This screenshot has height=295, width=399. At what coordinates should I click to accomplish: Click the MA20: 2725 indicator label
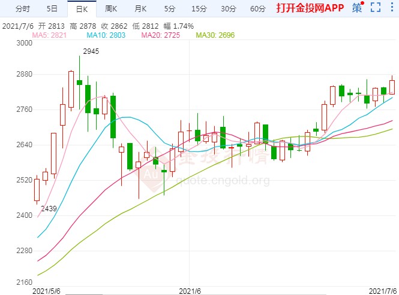pyautogui.click(x=161, y=35)
